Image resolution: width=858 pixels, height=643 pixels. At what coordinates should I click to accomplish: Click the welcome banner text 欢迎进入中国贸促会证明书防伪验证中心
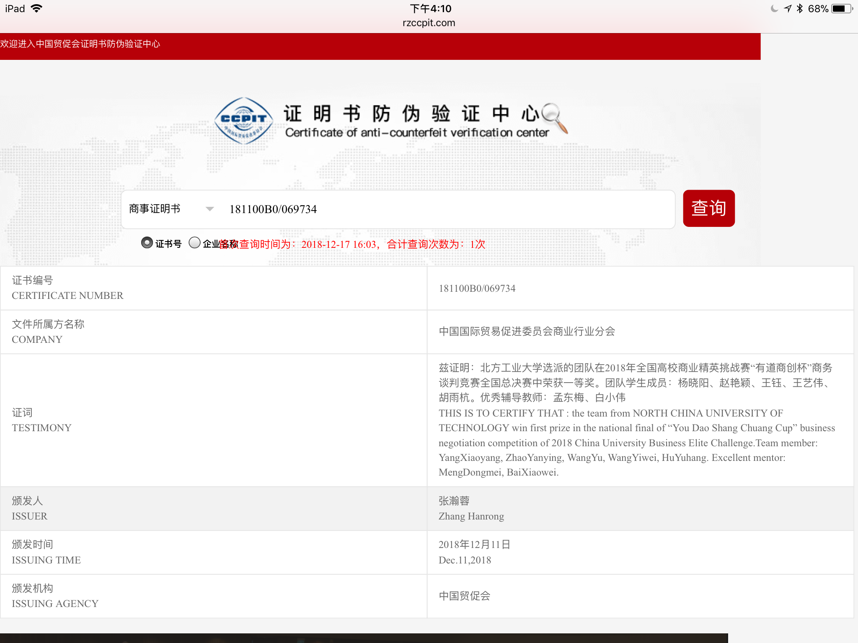[x=80, y=44]
